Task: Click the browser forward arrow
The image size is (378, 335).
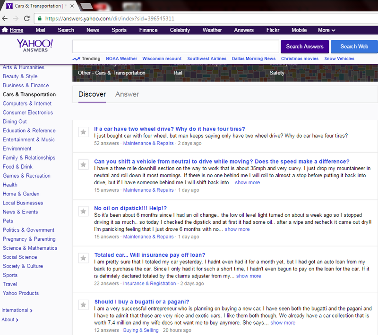Action: [16, 18]
